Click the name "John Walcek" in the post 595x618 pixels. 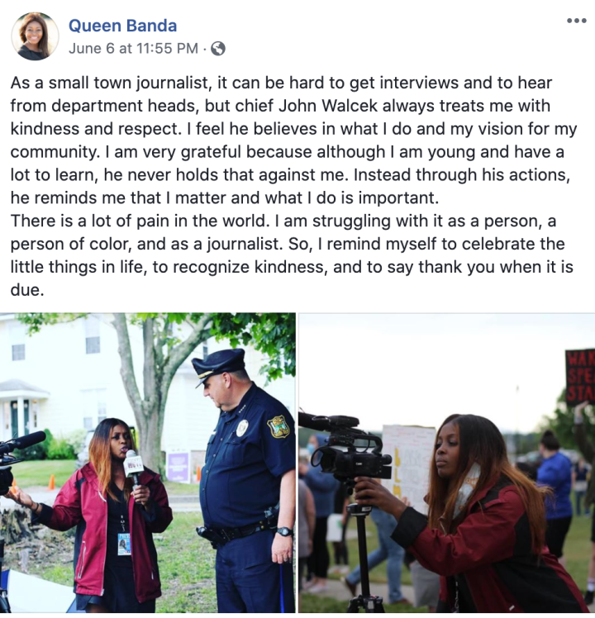coord(328,106)
